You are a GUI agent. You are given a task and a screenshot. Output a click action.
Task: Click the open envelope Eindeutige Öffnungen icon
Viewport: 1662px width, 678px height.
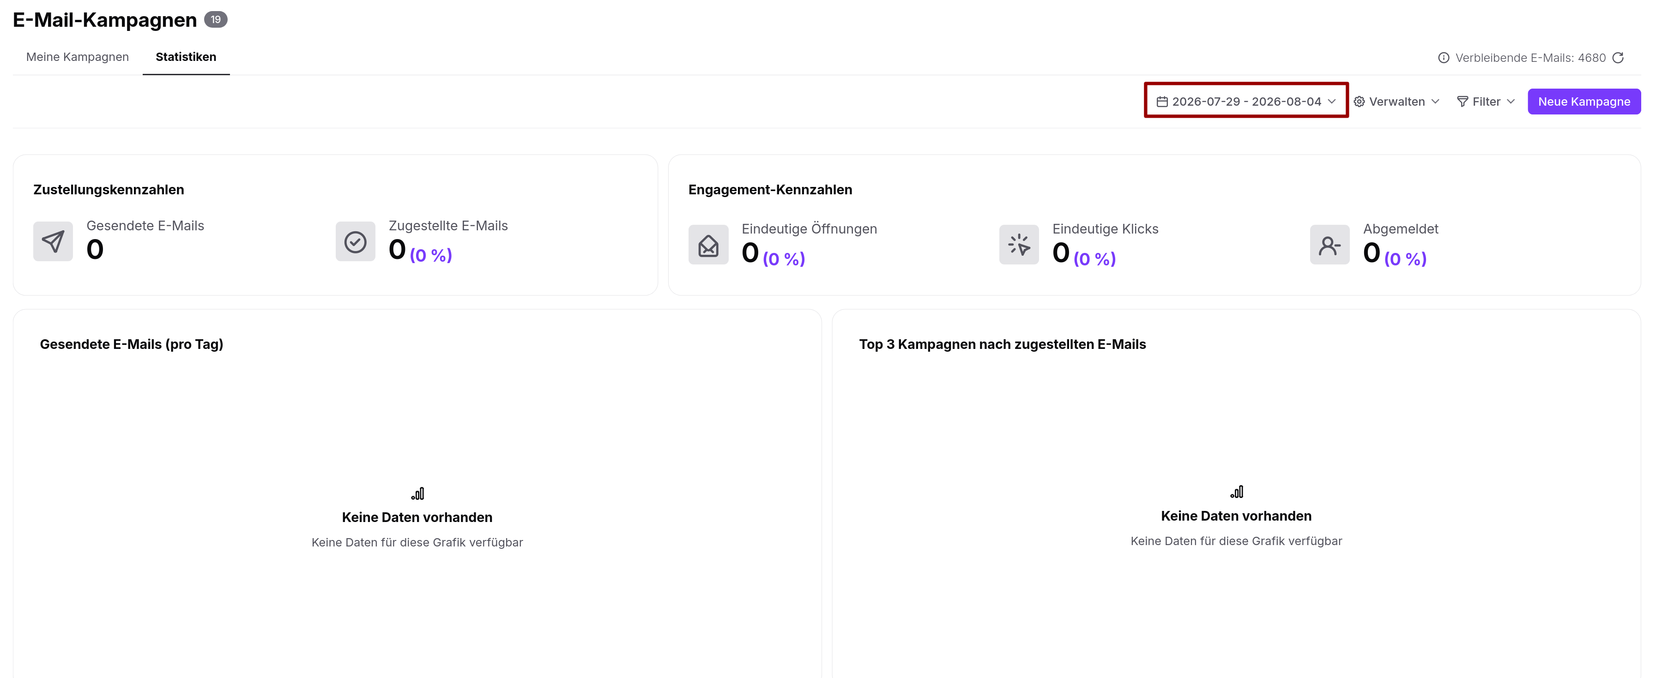(708, 245)
